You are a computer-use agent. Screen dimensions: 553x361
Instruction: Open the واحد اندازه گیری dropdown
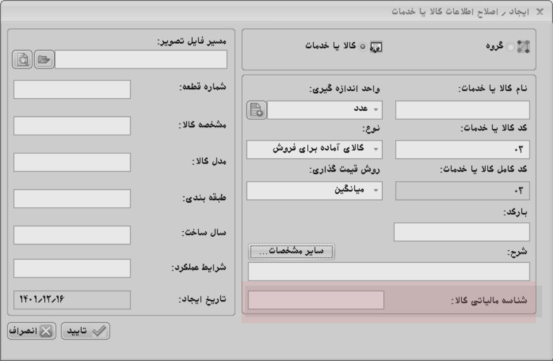pos(325,110)
